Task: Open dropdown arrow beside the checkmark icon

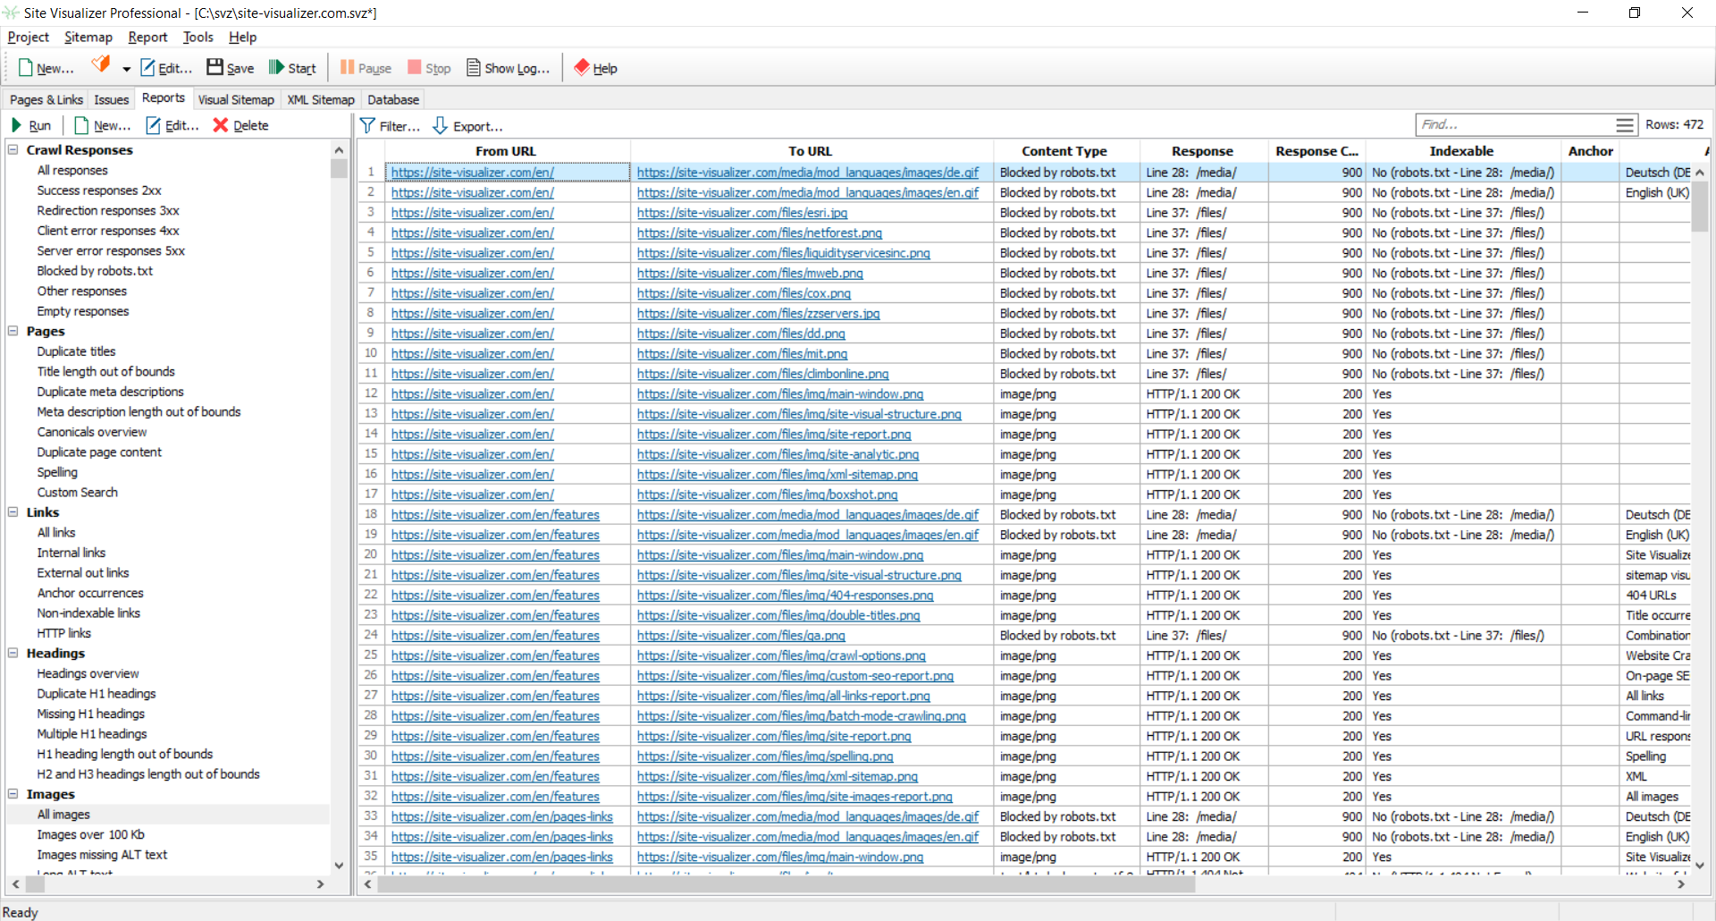Action: click(127, 69)
